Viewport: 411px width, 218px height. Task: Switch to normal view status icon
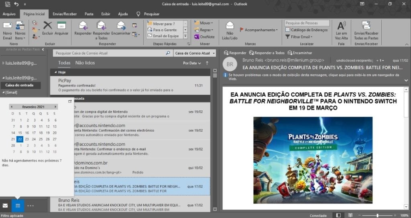[x=338, y=215]
